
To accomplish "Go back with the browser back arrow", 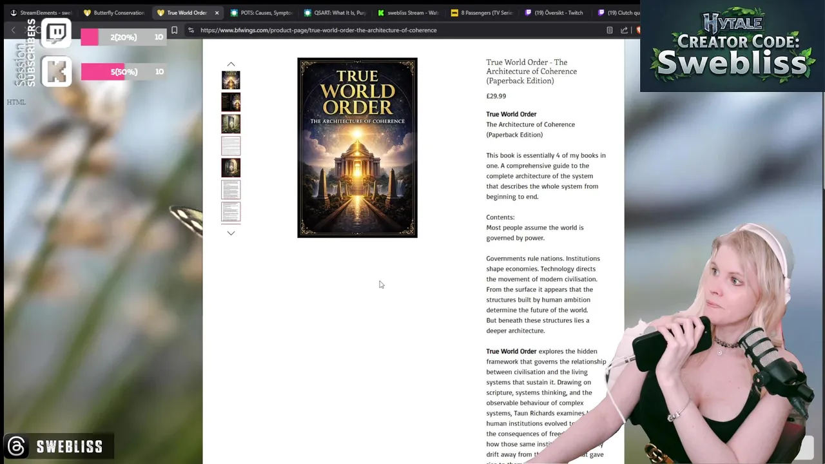I will click(x=13, y=30).
